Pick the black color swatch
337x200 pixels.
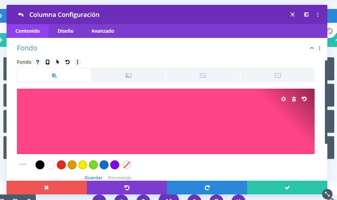tap(40, 165)
